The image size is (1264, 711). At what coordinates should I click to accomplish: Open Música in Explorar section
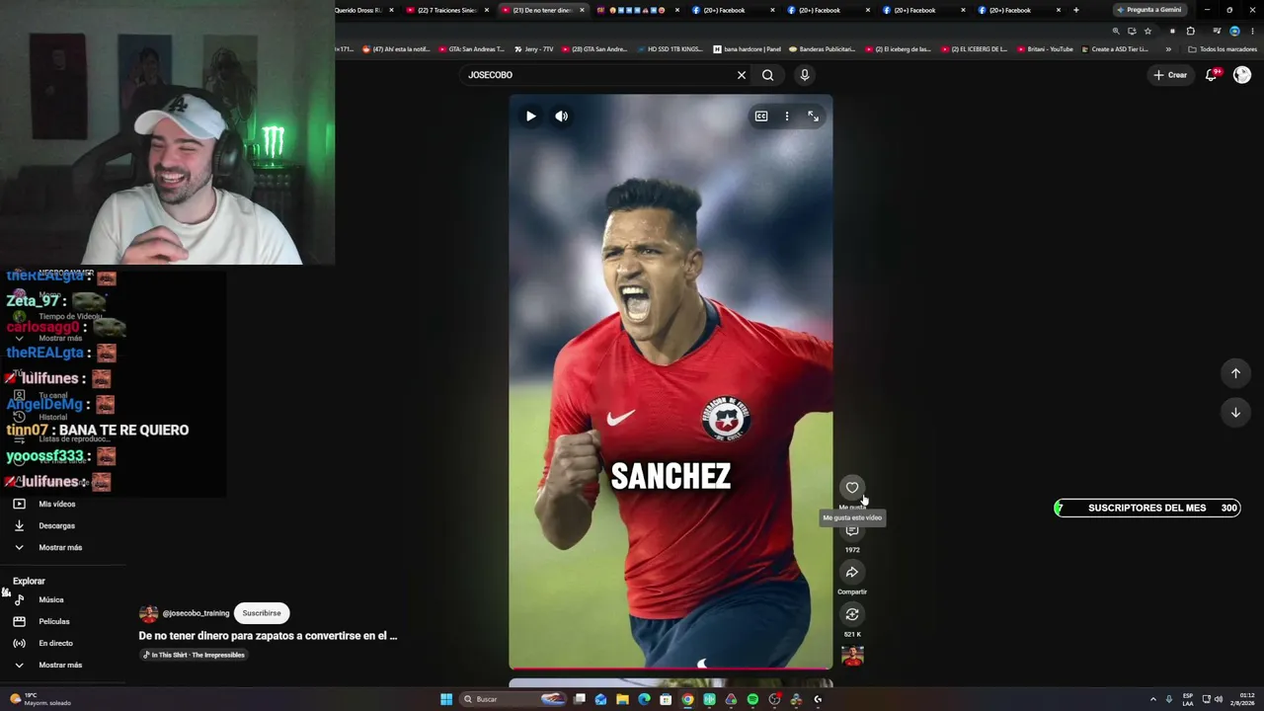click(51, 599)
